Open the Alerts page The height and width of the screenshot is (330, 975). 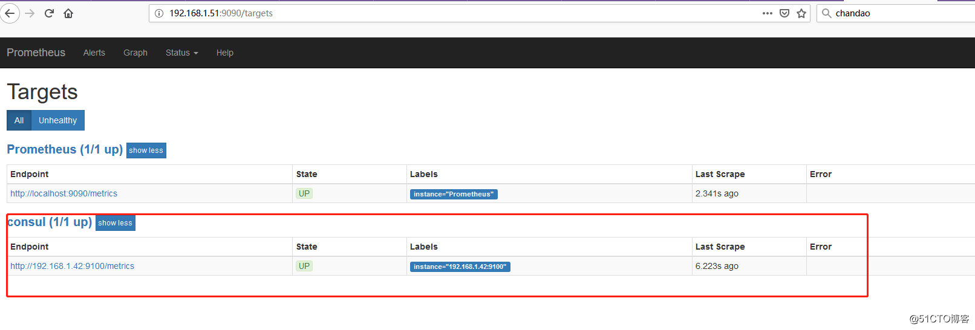(x=94, y=53)
